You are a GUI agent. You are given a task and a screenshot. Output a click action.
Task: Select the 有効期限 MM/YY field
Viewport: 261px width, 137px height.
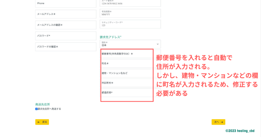[x=130, y=13]
